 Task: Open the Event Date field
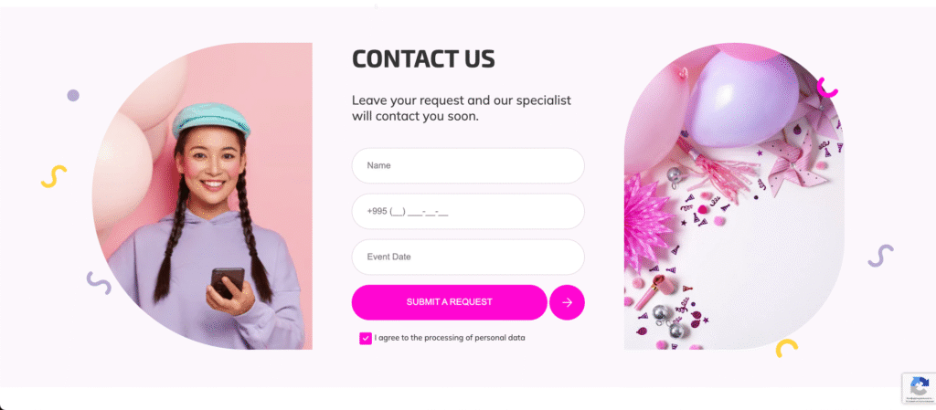point(468,257)
